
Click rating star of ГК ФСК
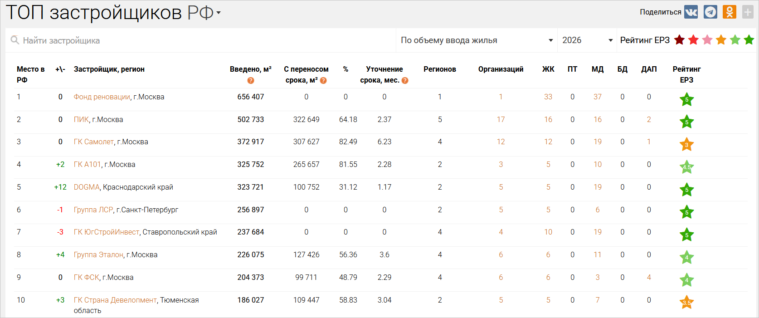tap(686, 280)
